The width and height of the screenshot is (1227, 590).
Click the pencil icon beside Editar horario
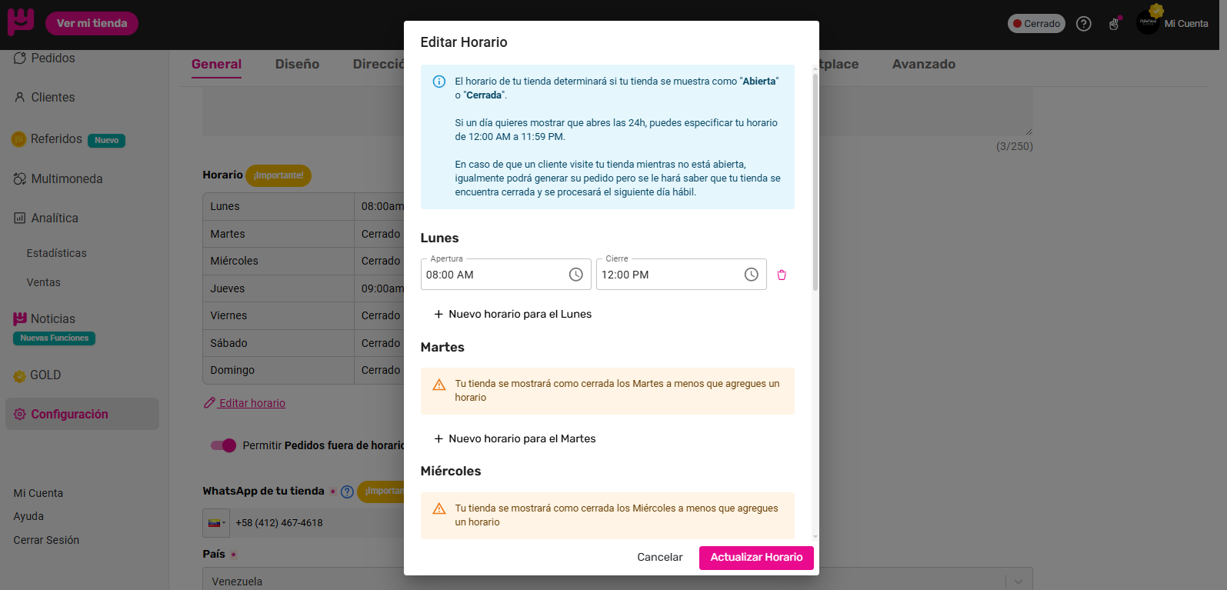209,402
